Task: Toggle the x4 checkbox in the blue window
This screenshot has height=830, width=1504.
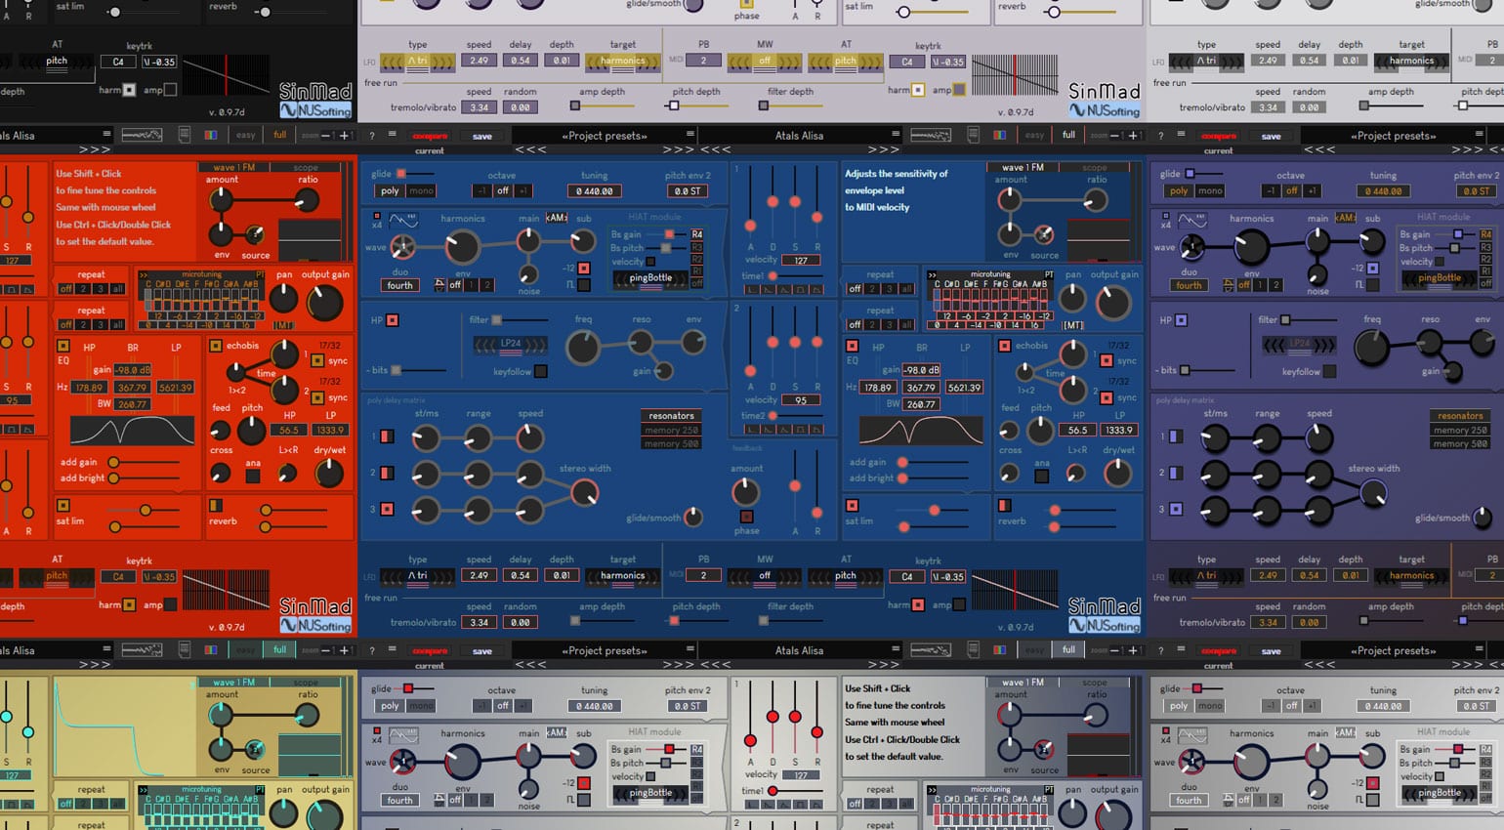Action: click(377, 215)
